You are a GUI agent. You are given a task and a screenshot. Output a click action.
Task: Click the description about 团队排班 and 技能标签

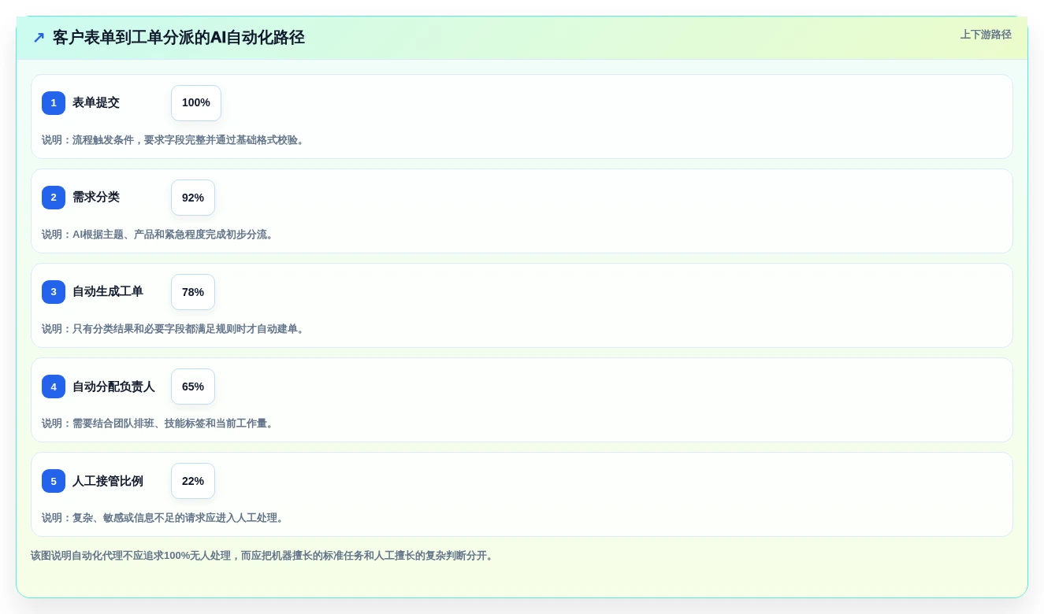pos(159,424)
